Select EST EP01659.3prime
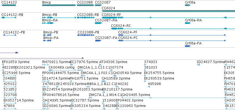This screenshot has height=110, width=235. [3, 65]
